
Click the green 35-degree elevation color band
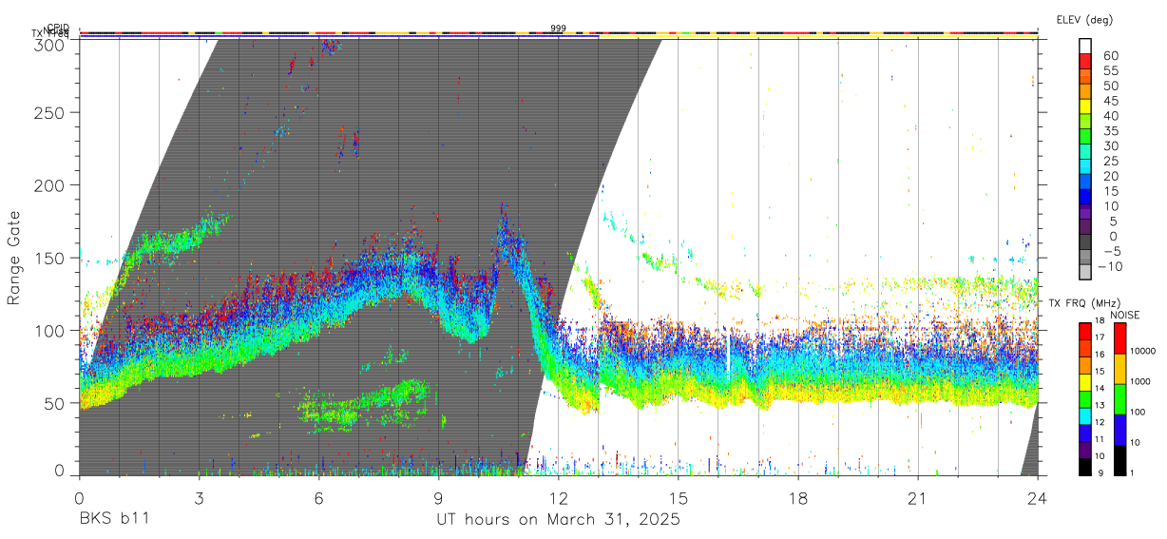1085,137
